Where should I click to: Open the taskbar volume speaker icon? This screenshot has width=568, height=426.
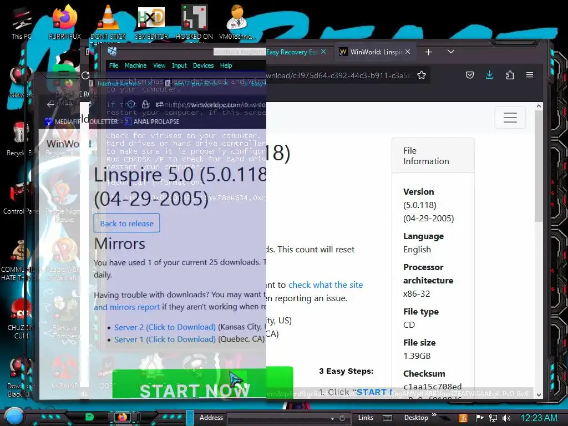(x=506, y=418)
